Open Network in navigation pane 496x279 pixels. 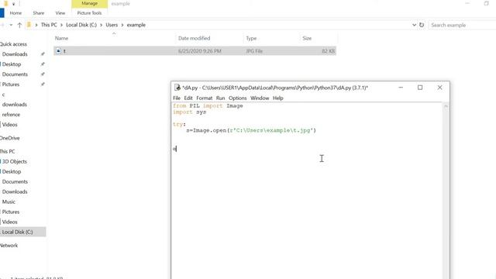coord(9,245)
